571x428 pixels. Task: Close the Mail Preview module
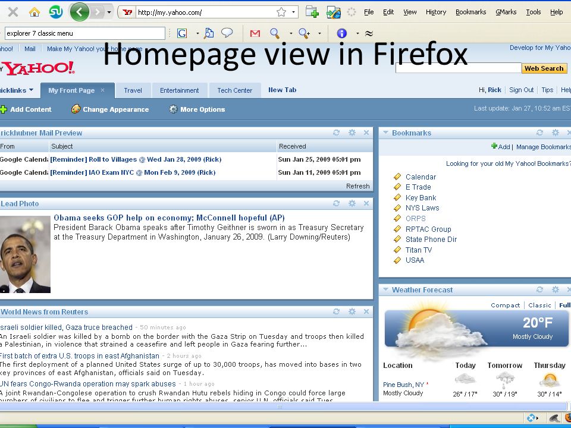point(366,133)
